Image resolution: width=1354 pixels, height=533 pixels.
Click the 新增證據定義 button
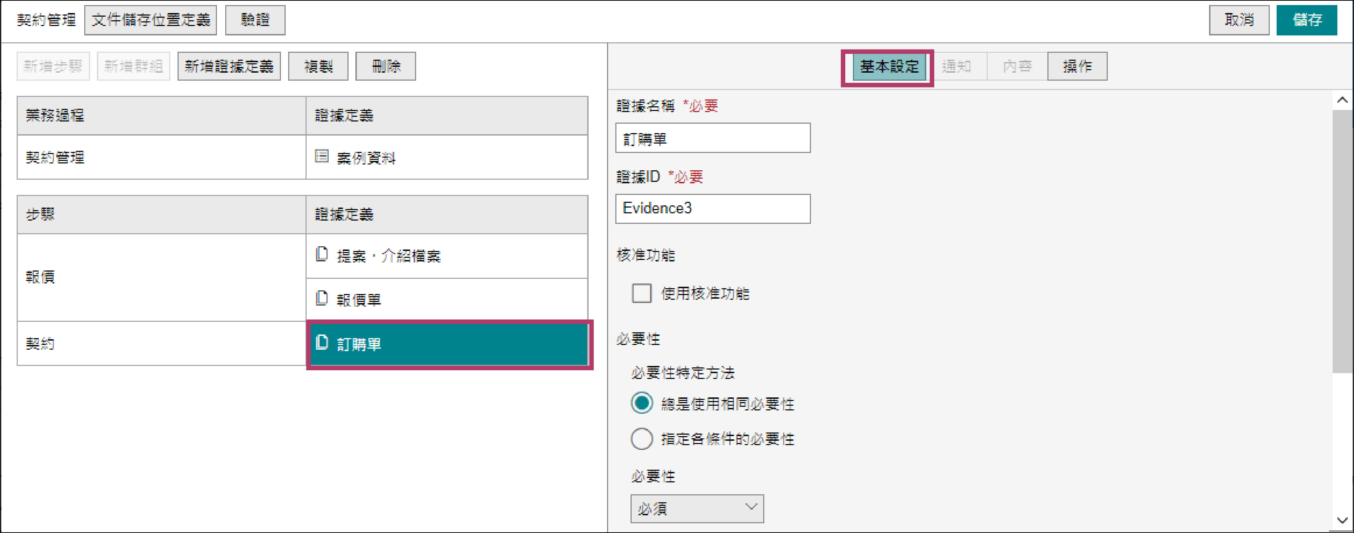[x=228, y=67]
